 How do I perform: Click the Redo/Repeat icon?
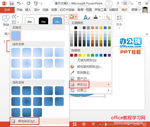coord(28,3)
